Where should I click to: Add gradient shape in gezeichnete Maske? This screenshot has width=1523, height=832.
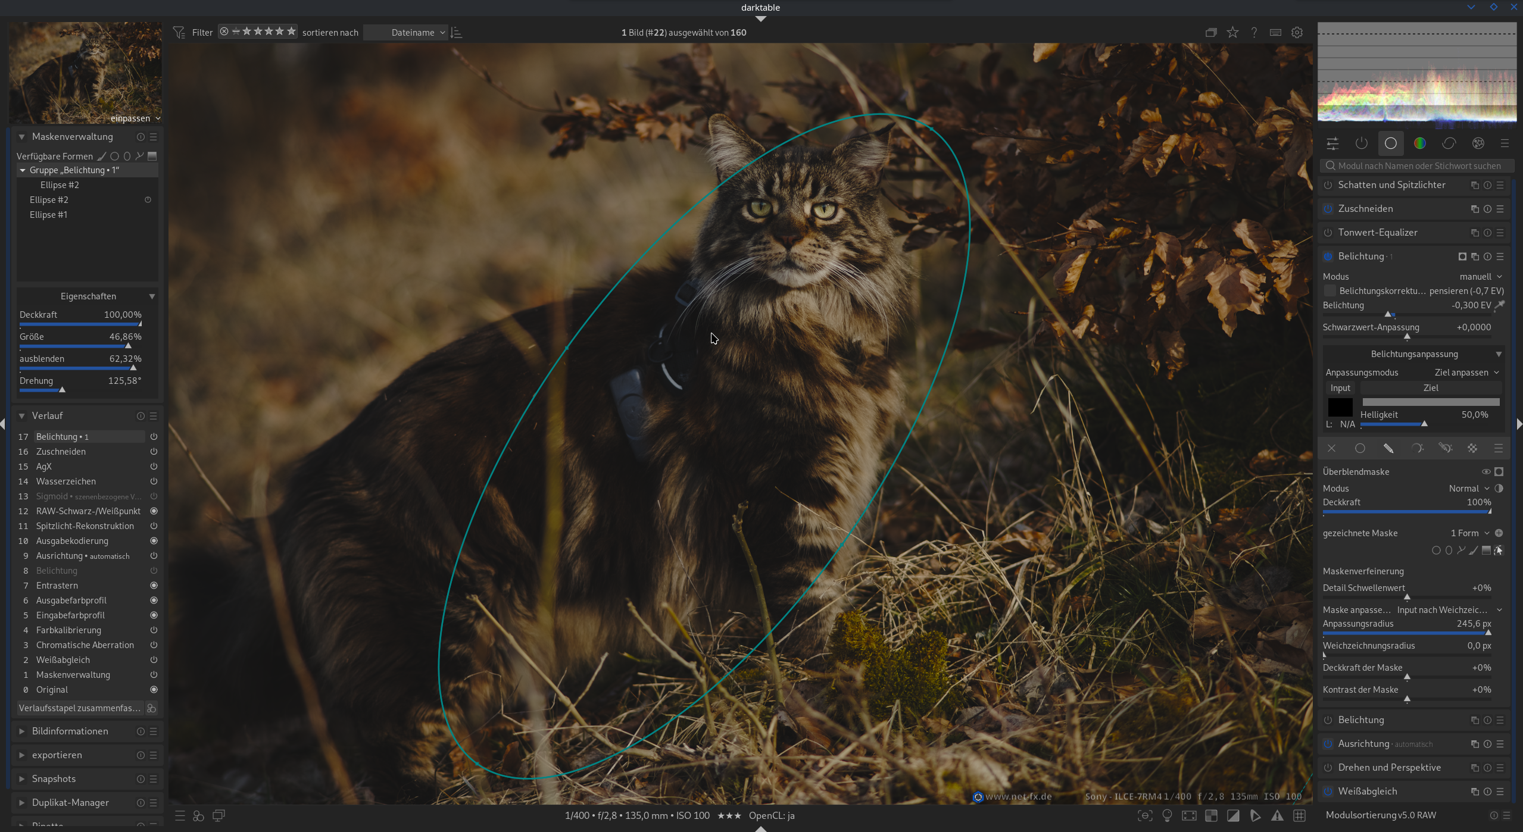[1485, 550]
